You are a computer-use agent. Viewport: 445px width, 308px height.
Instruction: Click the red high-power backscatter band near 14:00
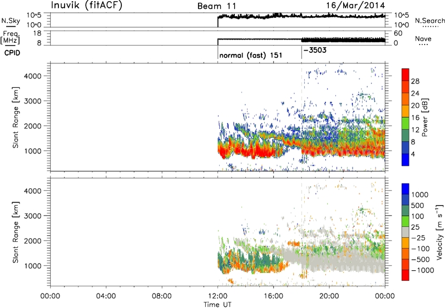247,150
